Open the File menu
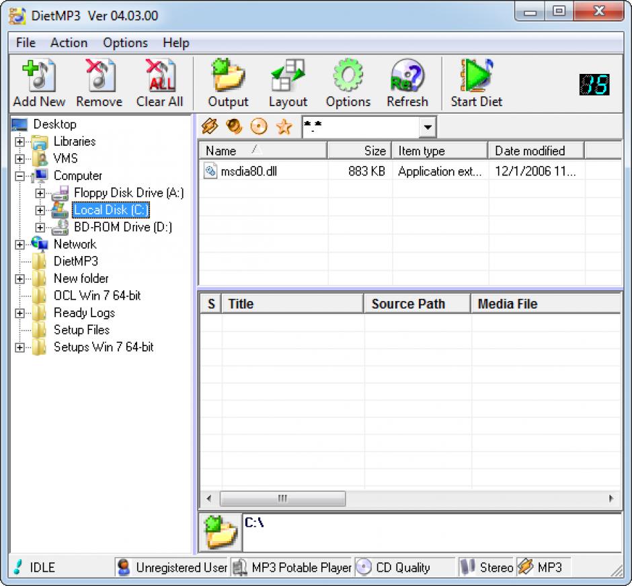This screenshot has height=586, width=632. point(26,42)
